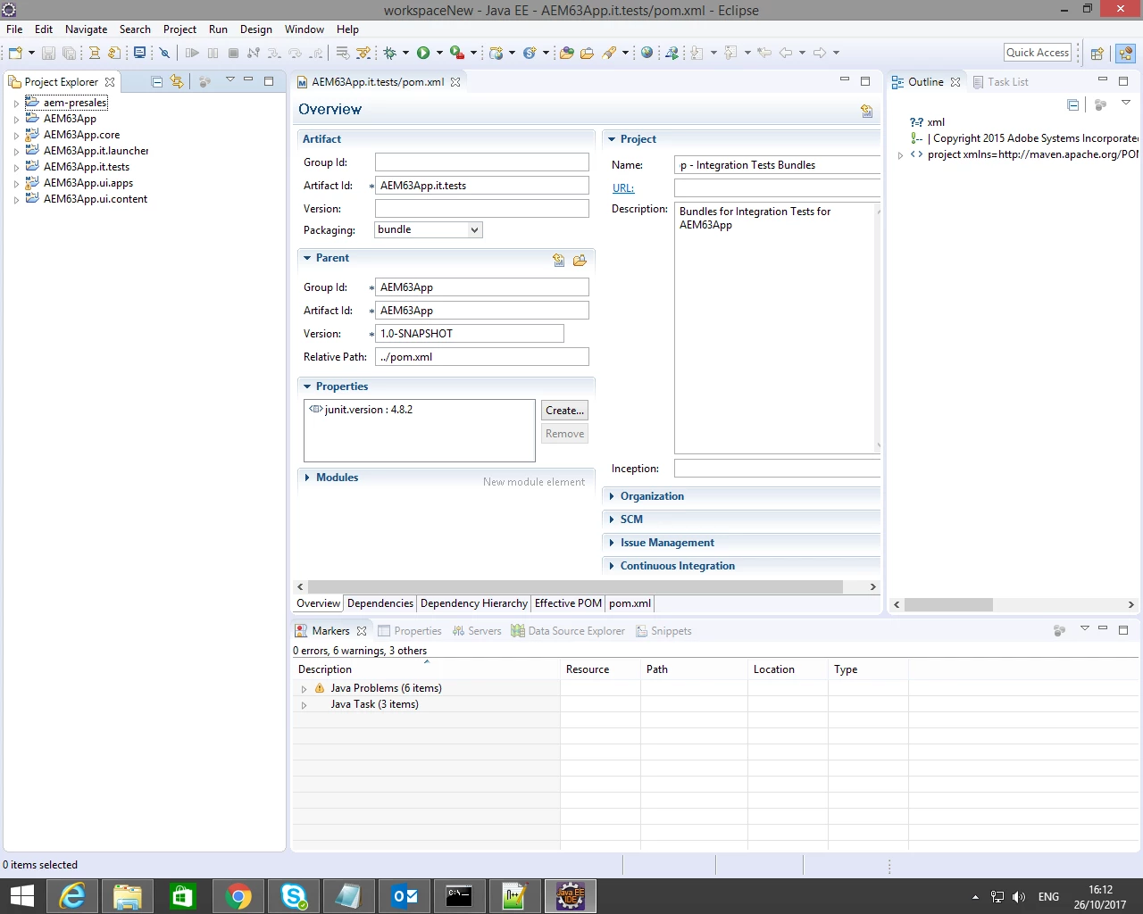Image resolution: width=1143 pixels, height=914 pixels.
Task: Collapse the Project section
Action: [612, 139]
